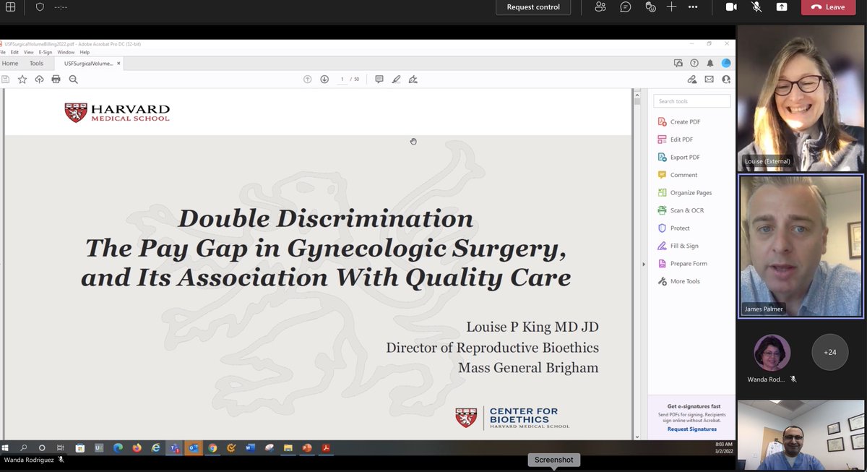Select the USFSurgicalVolume document tab
The width and height of the screenshot is (867, 472).
pyautogui.click(x=87, y=64)
